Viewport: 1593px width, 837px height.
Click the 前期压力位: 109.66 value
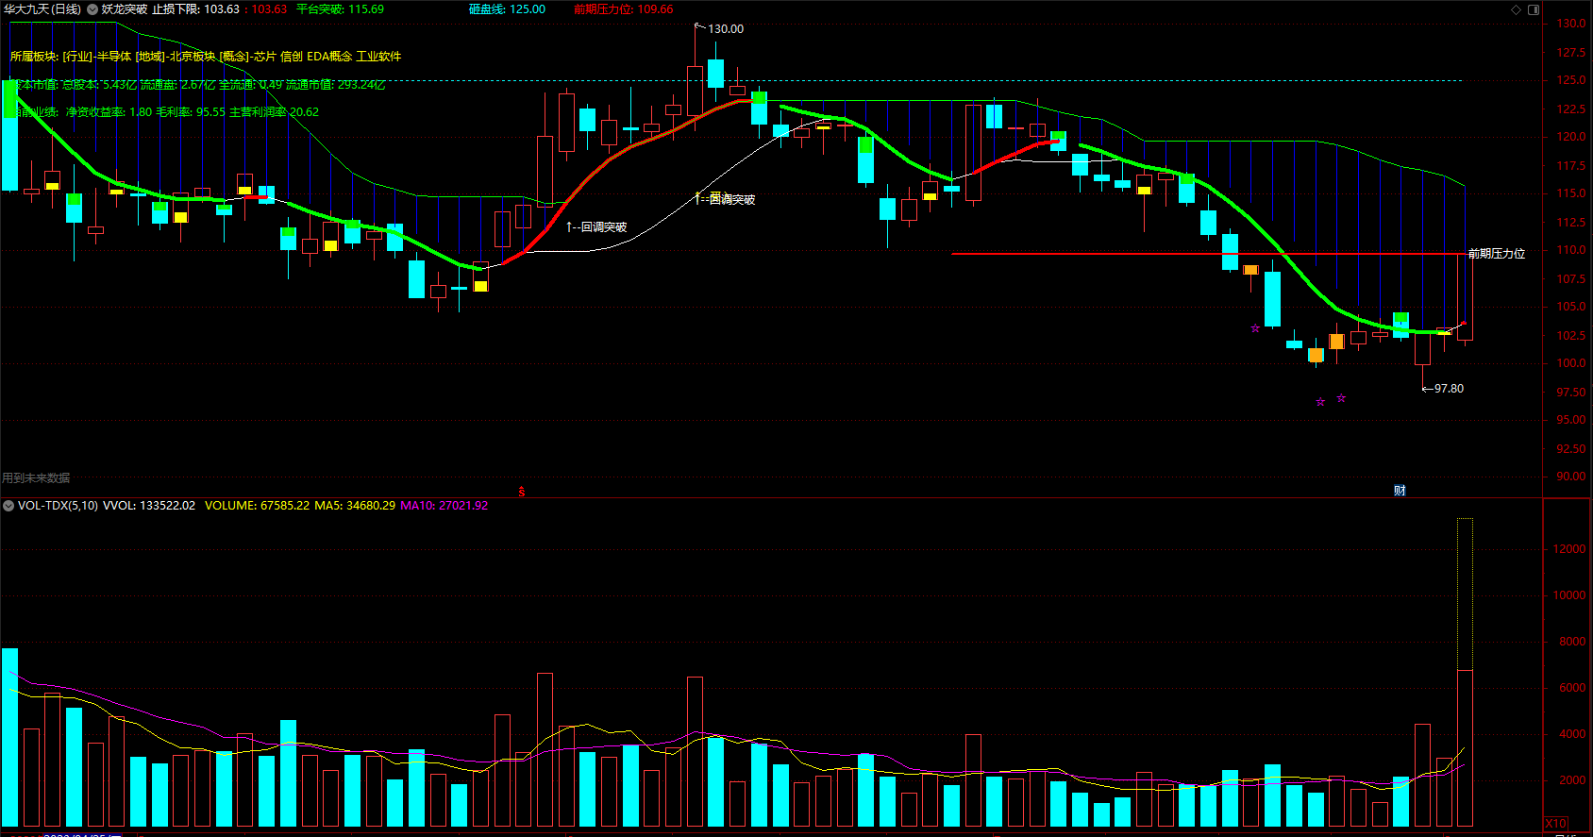point(624,9)
